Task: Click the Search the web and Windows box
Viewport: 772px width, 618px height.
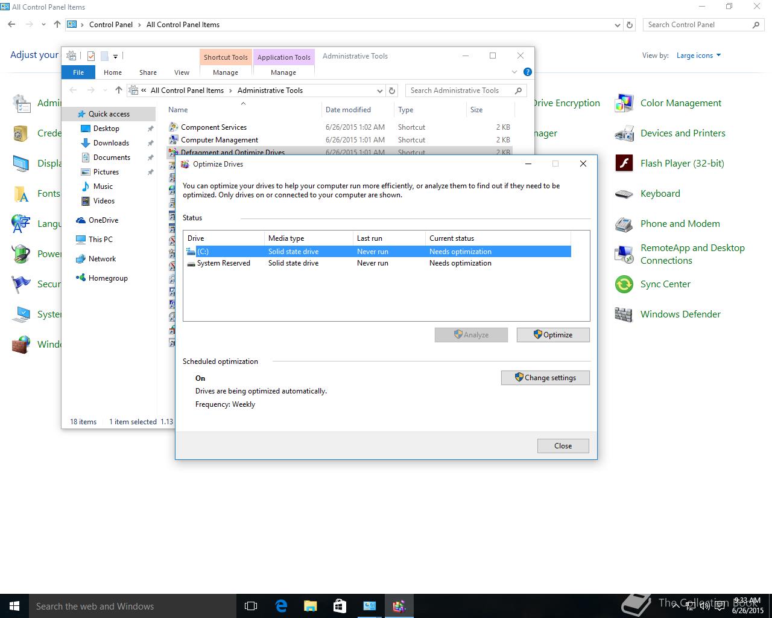Action: click(x=132, y=606)
